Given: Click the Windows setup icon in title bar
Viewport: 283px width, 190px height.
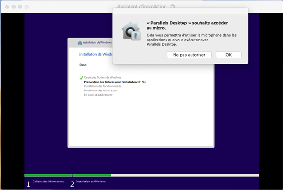Looking at the screenshot, I should click(x=80, y=43).
